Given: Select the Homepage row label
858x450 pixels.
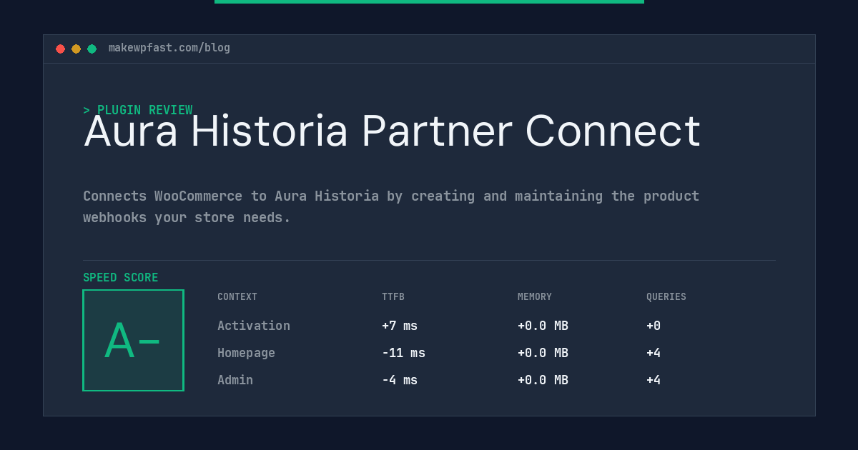Looking at the screenshot, I should coord(246,353).
